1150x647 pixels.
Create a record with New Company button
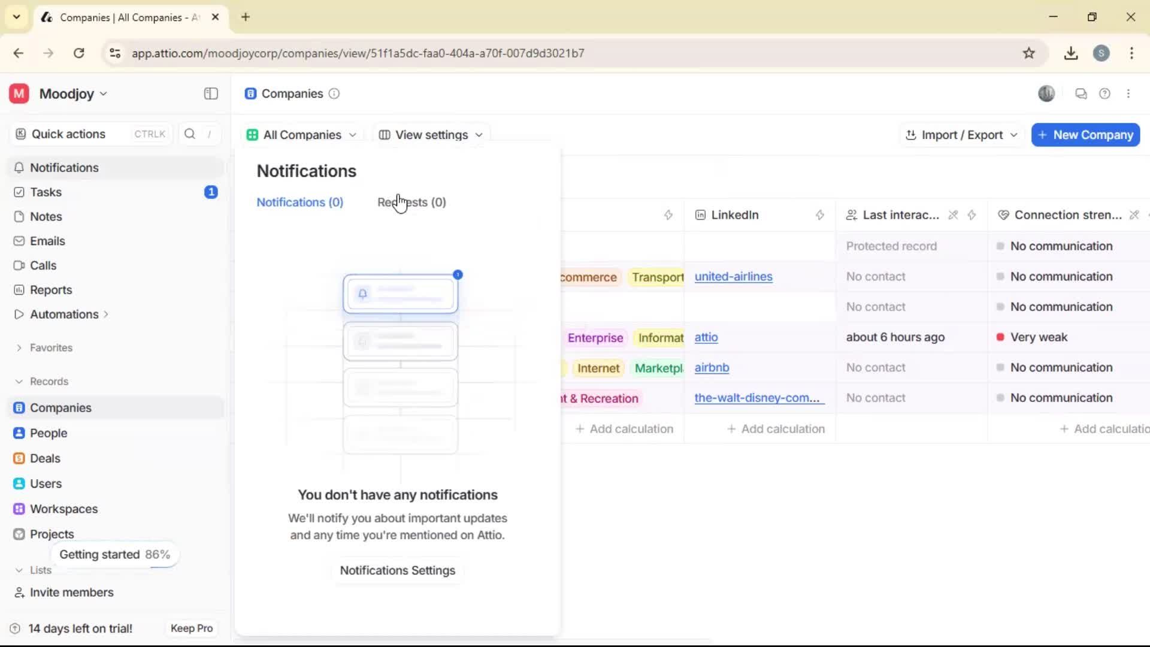point(1085,135)
